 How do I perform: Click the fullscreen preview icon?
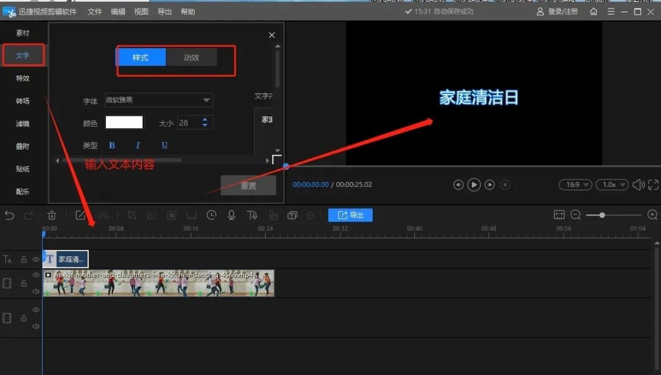[653, 184]
